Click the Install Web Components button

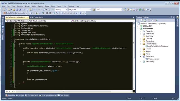pos(14,13)
